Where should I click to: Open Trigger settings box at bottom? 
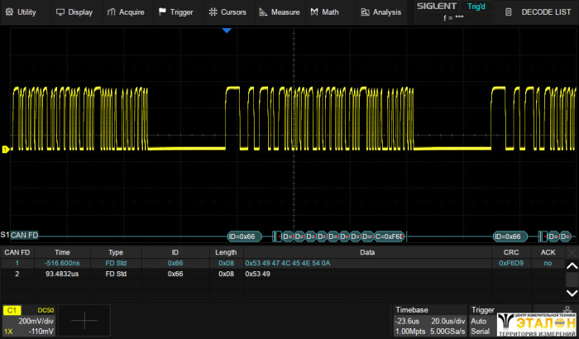pos(482,320)
